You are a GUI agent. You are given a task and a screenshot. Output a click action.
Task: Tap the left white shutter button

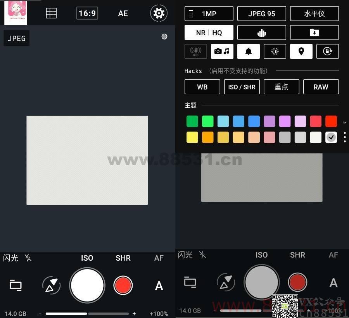coord(87,285)
